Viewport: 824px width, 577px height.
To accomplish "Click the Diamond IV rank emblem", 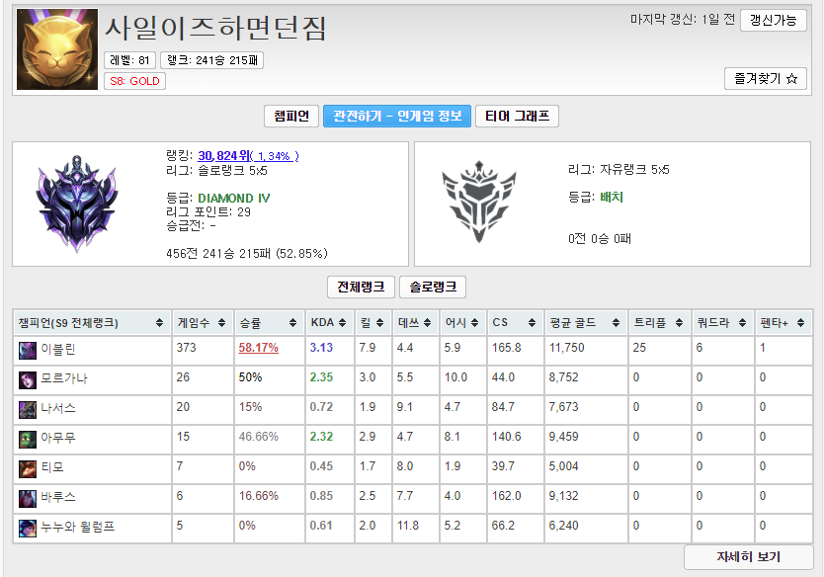I will pos(77,202).
